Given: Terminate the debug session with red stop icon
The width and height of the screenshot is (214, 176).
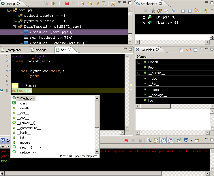Looking at the screenshot, I should 67,3.
